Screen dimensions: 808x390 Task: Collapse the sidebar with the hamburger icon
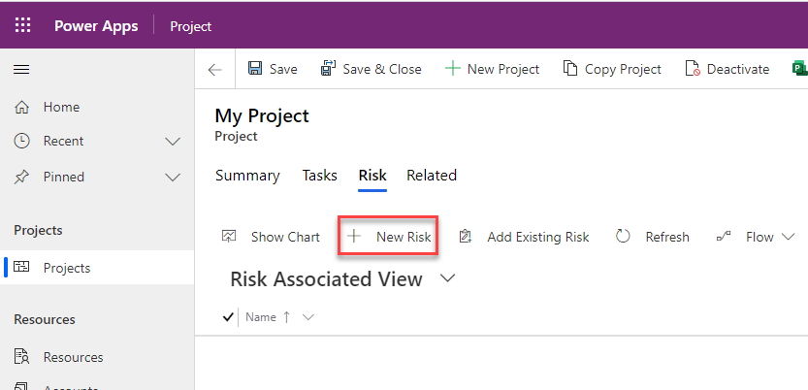(21, 70)
